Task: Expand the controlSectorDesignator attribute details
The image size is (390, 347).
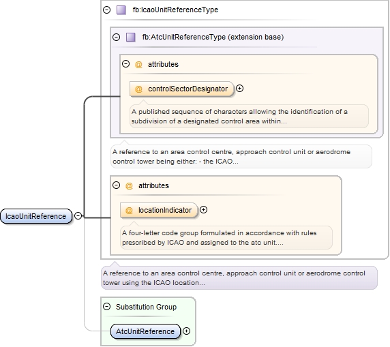Action: pos(239,89)
